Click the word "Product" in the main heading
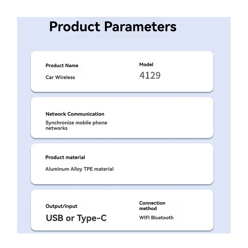This screenshot has height=248, width=248. (75, 26)
